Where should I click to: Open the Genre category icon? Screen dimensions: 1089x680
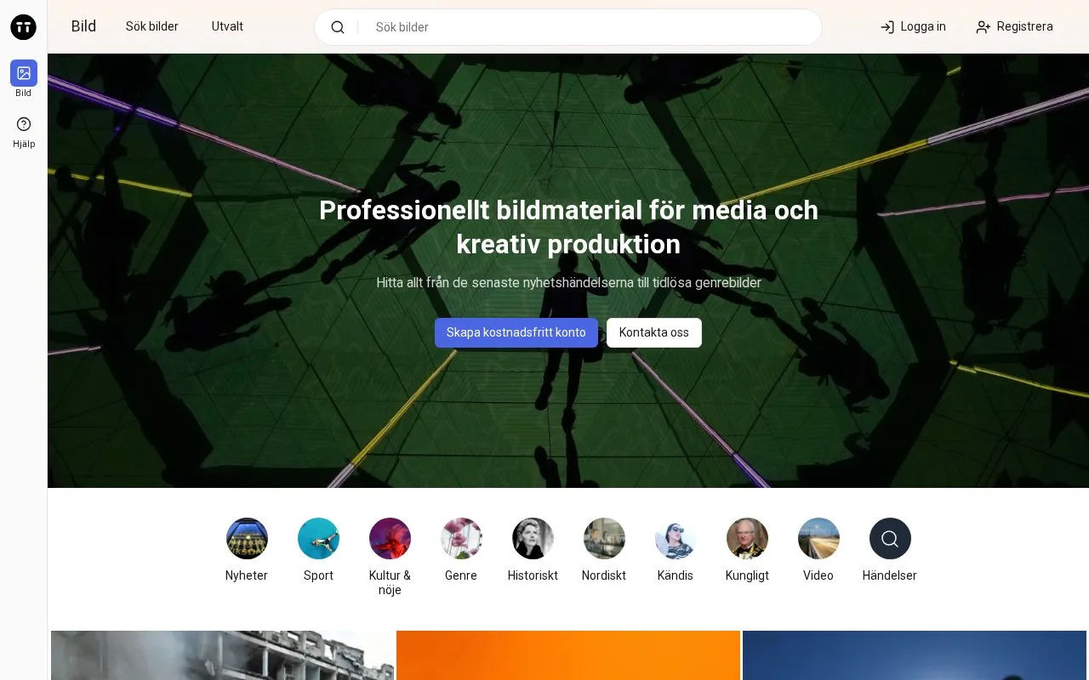pyautogui.click(x=461, y=539)
